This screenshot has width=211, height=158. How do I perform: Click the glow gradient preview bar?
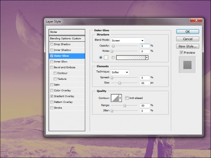(131, 58)
